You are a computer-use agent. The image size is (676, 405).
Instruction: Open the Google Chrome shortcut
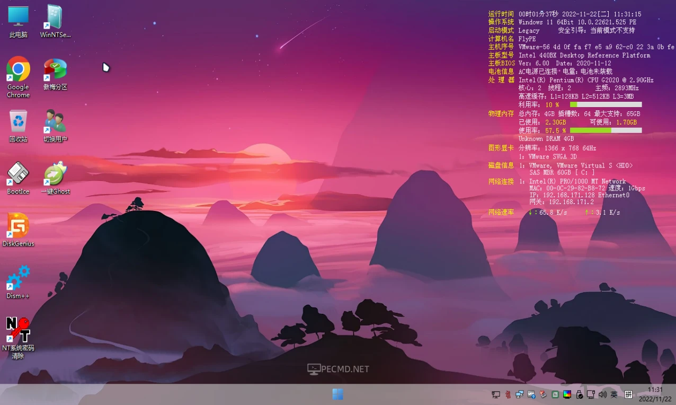coord(18,77)
